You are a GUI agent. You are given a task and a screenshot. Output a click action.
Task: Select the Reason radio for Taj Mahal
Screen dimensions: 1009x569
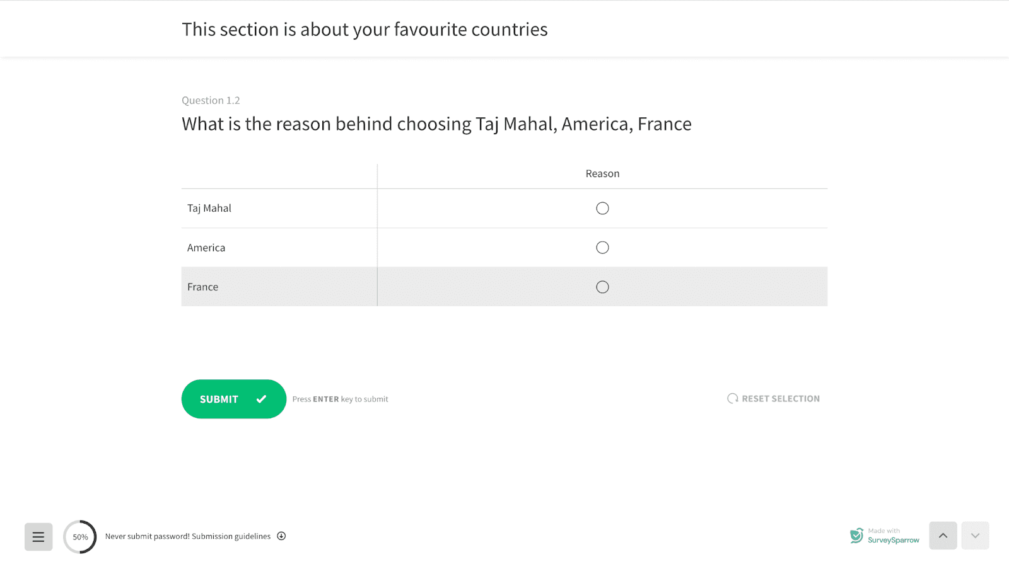(602, 209)
